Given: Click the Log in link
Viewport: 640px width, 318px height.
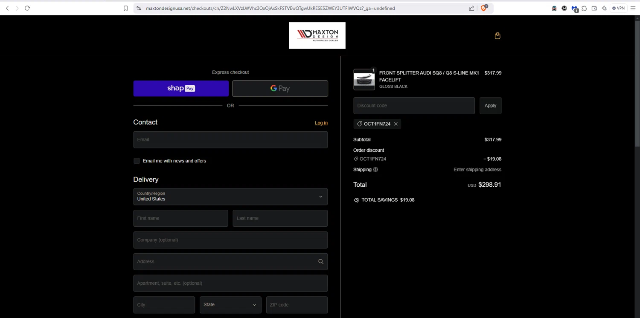Looking at the screenshot, I should point(321,123).
